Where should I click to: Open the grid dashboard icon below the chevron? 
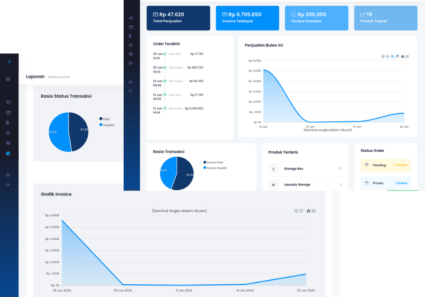[x=8, y=79]
